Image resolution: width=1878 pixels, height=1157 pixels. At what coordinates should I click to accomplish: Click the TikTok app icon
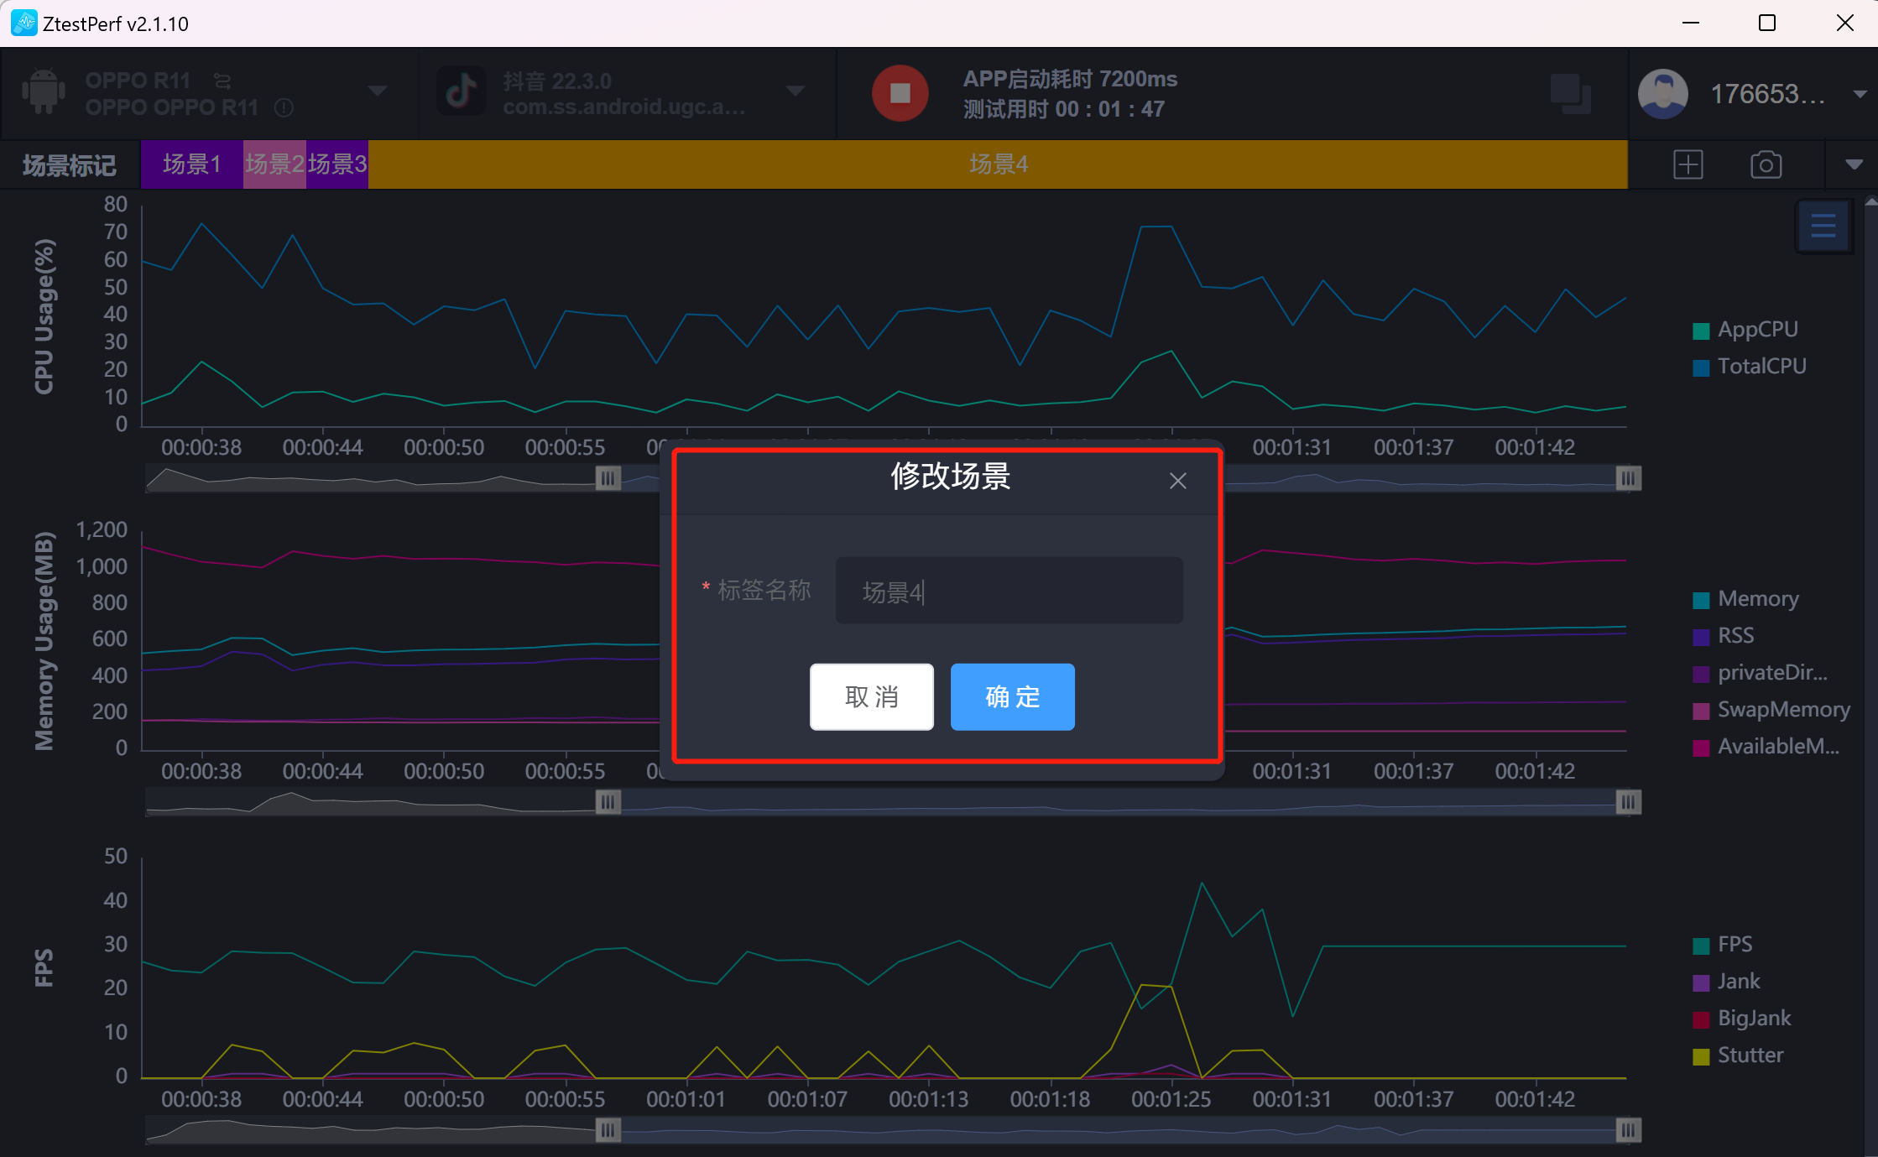coord(461,91)
